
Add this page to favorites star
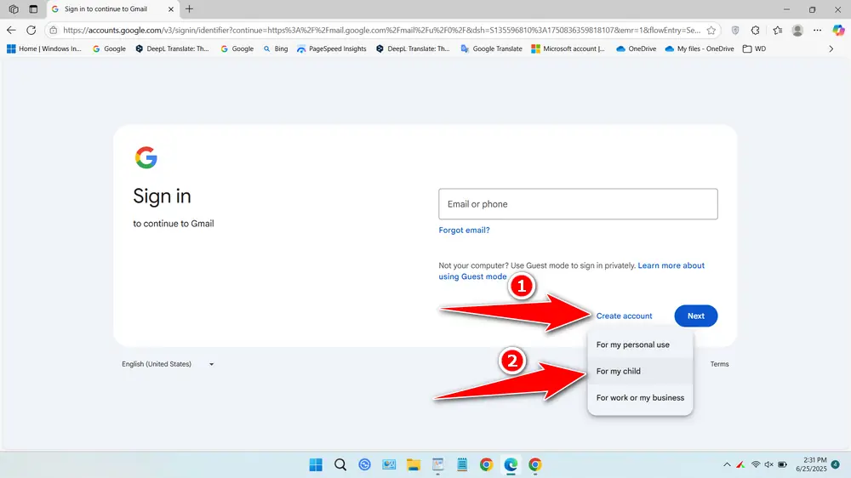pos(711,31)
